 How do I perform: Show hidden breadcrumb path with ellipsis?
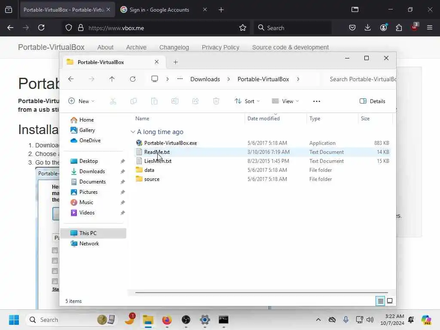[x=180, y=79]
